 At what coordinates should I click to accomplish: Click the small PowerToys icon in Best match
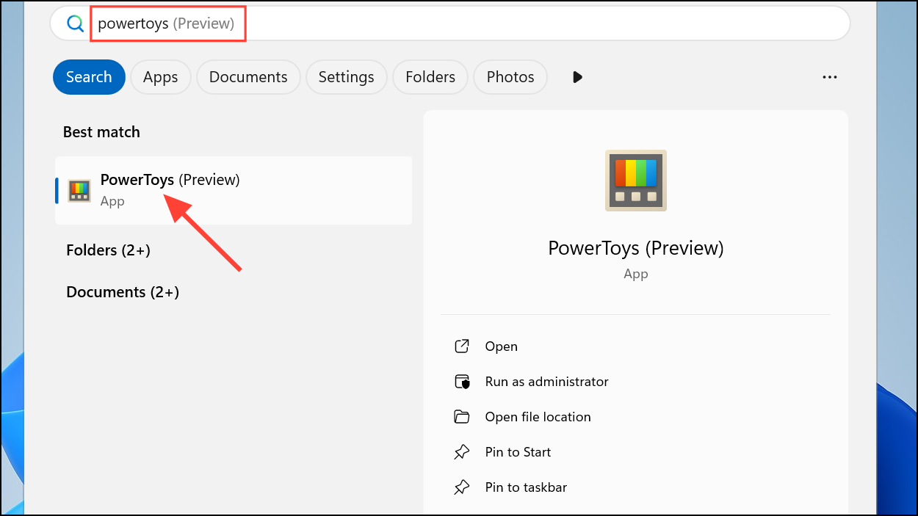(x=79, y=191)
